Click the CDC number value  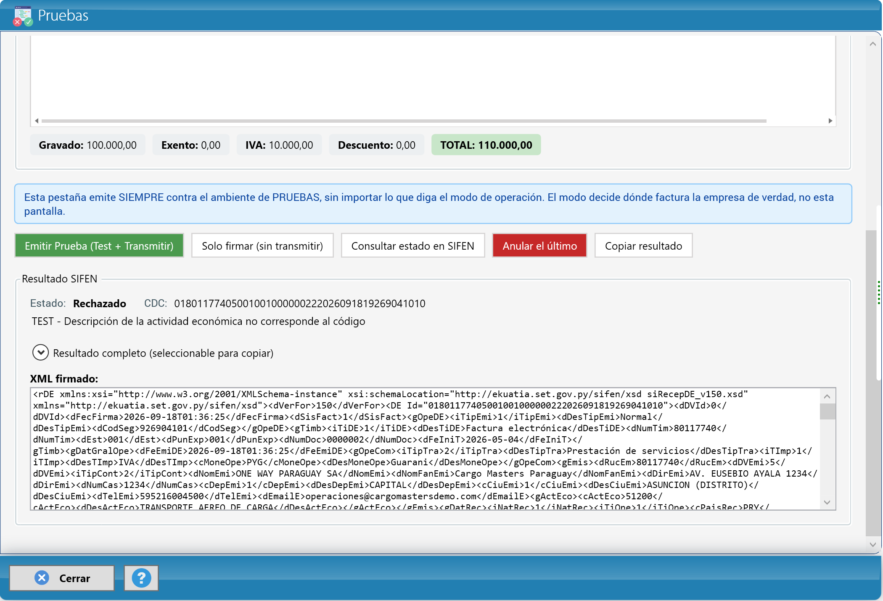299,303
